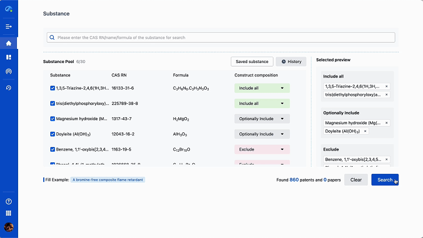Open the help question mark icon
Viewport: 423px width, 238px height.
[9, 201]
